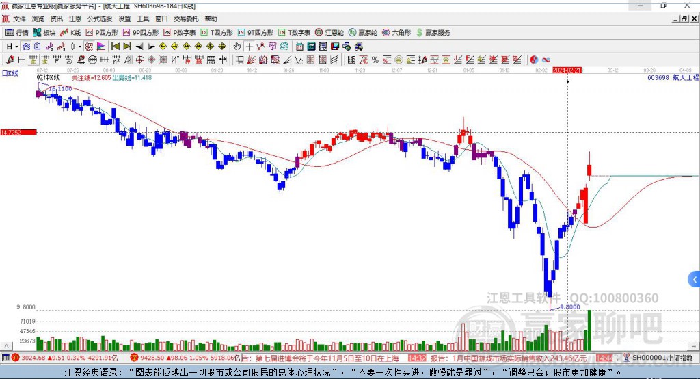Click the 日K线 label
The image size is (700, 379).
click(x=10, y=73)
